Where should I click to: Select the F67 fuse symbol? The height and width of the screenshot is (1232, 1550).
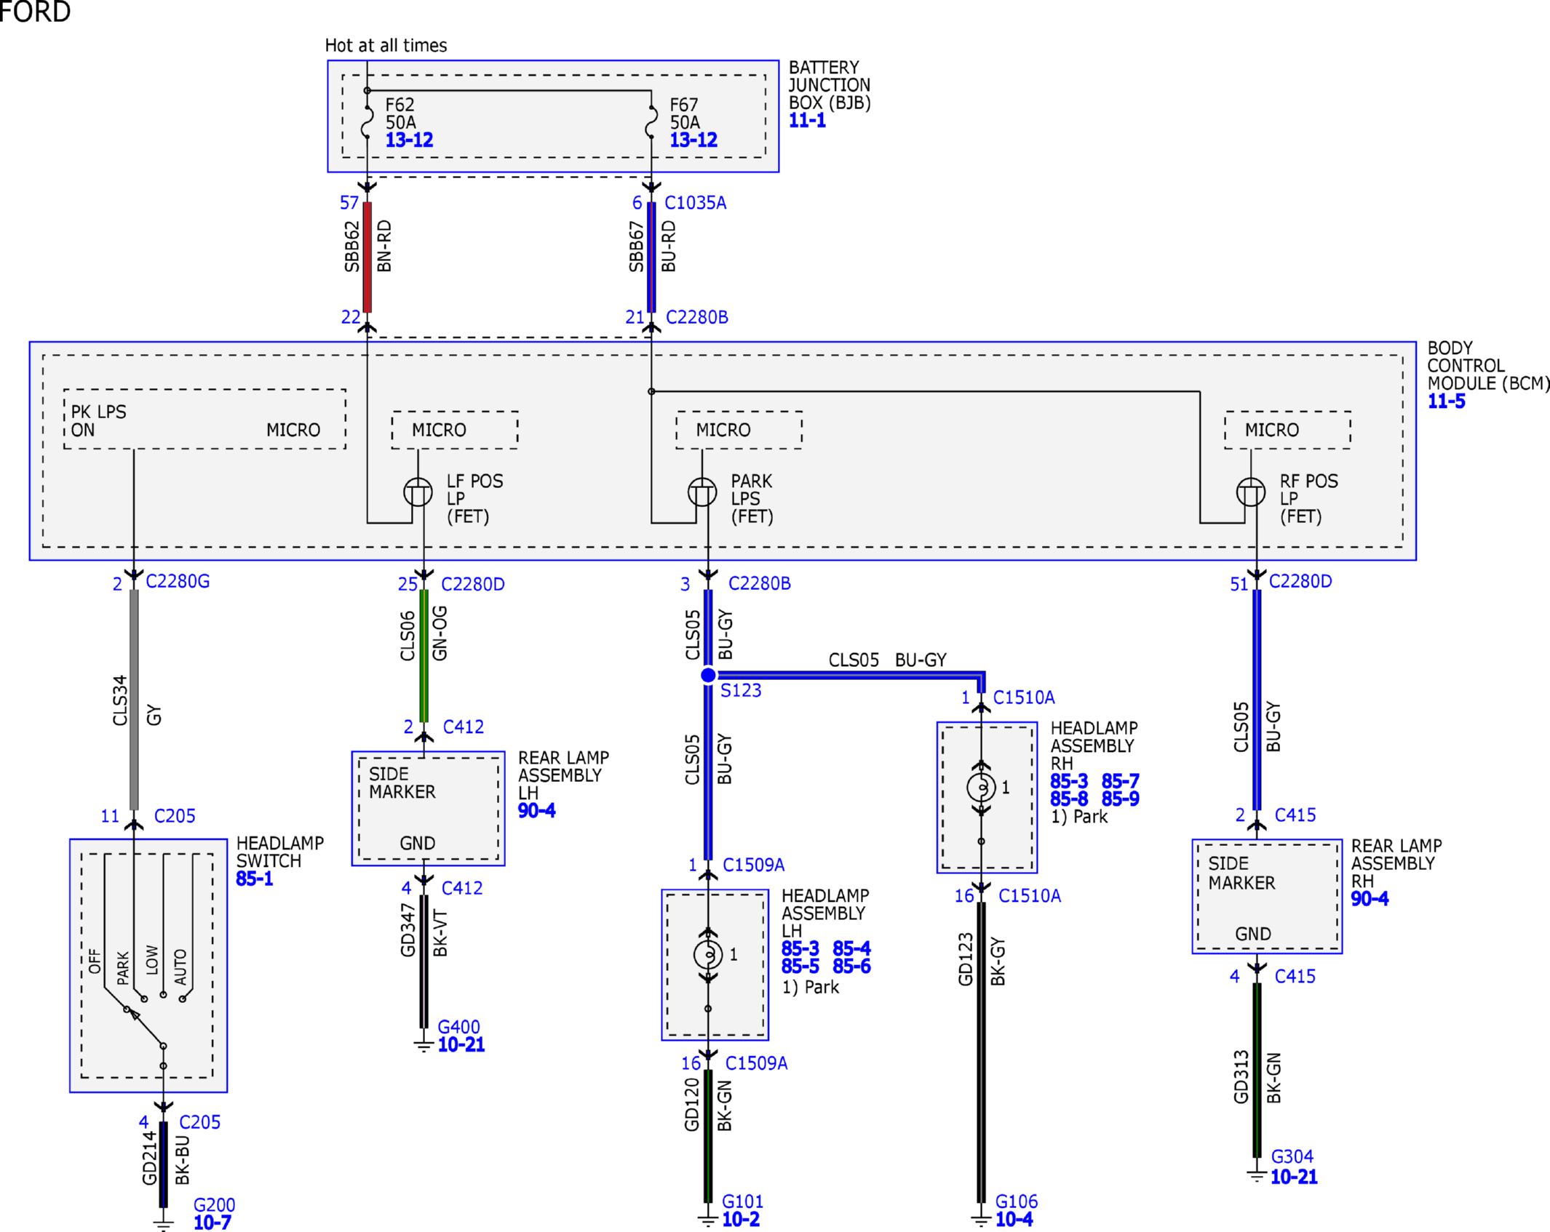pyautogui.click(x=651, y=122)
